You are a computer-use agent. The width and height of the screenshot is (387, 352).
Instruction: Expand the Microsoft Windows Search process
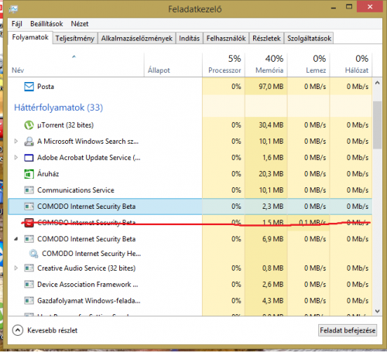16,142
